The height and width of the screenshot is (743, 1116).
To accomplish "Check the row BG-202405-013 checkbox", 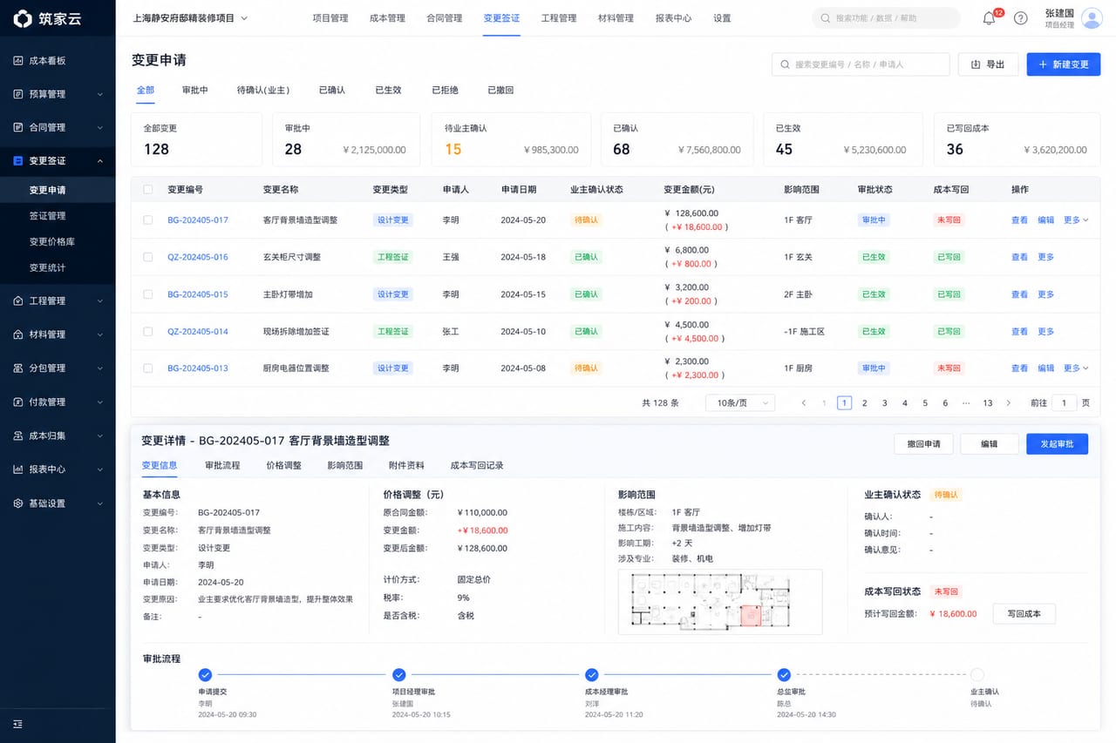I will (x=148, y=368).
